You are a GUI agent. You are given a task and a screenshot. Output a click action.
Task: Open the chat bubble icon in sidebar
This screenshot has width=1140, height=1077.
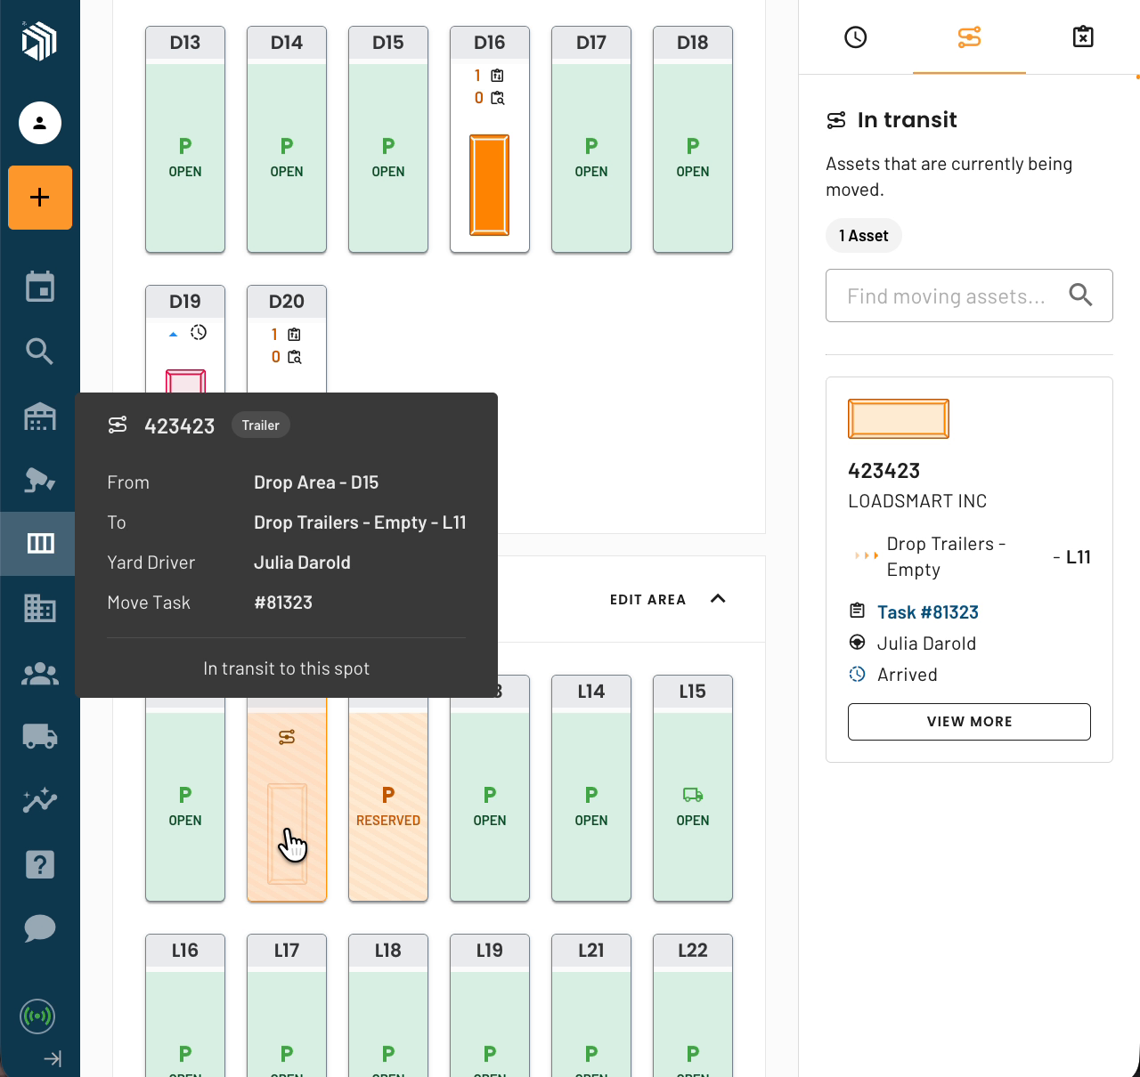coord(40,928)
